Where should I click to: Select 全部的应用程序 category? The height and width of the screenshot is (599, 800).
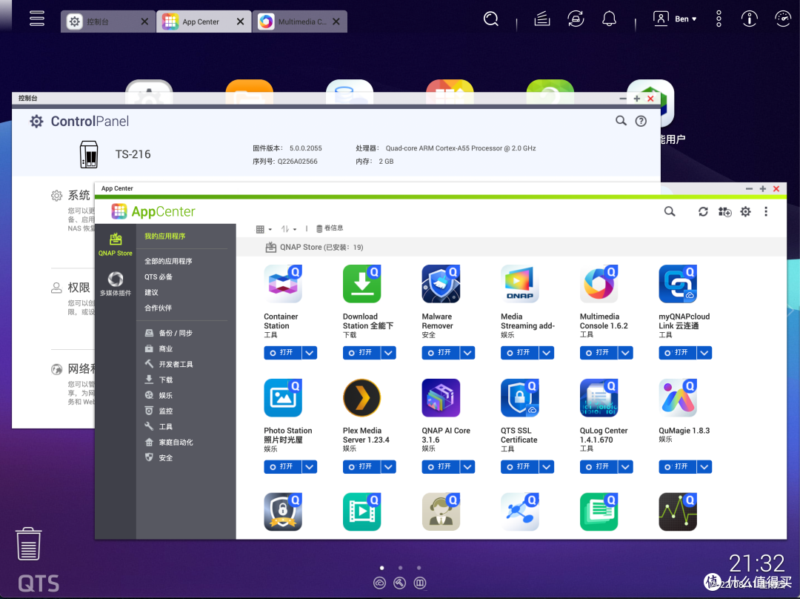(x=168, y=261)
